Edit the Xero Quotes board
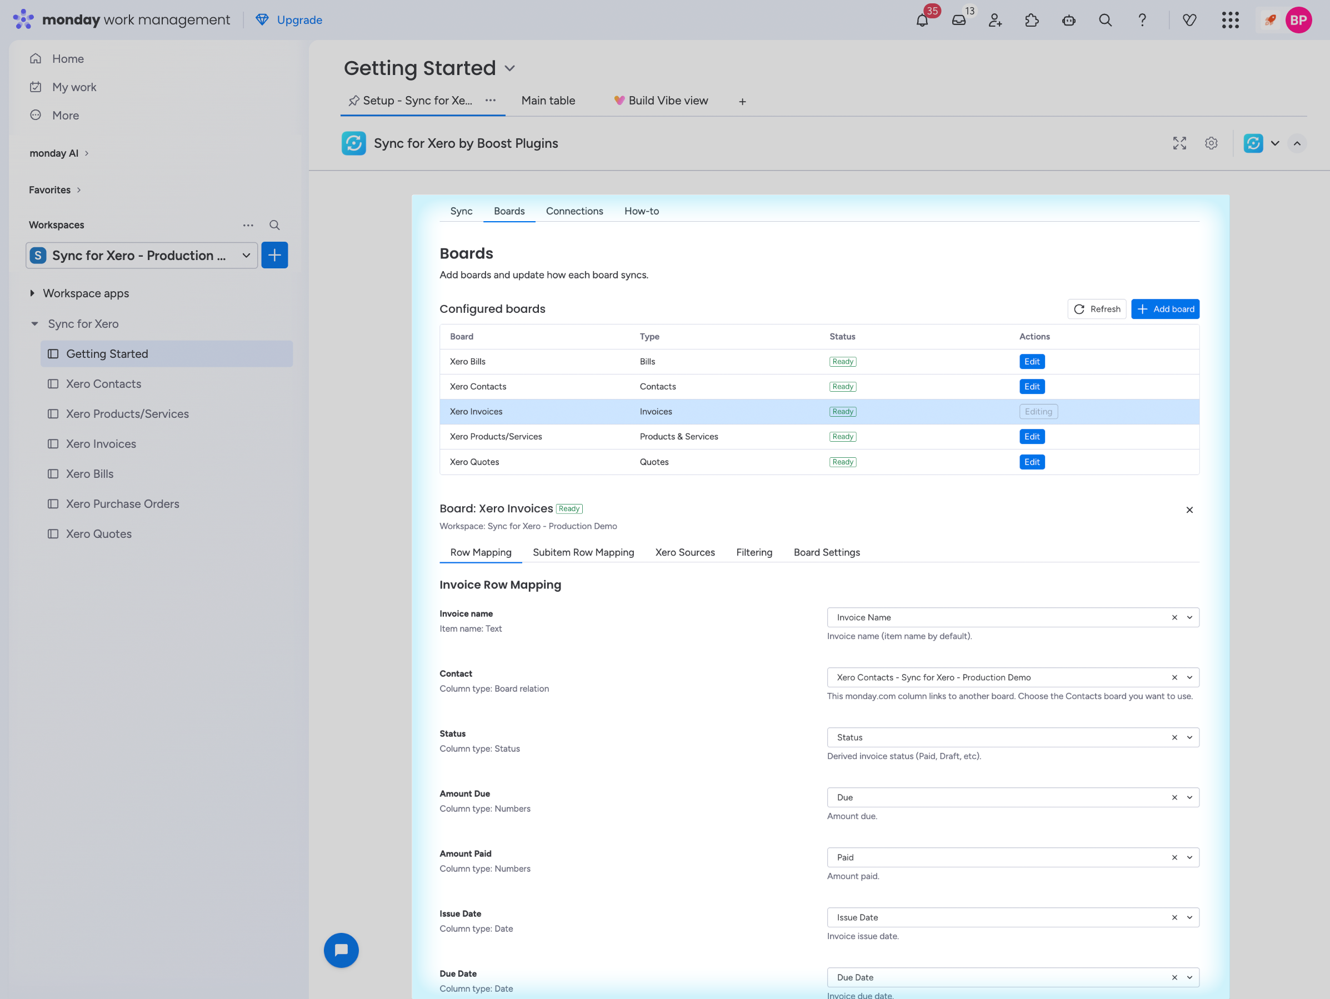 [1031, 462]
